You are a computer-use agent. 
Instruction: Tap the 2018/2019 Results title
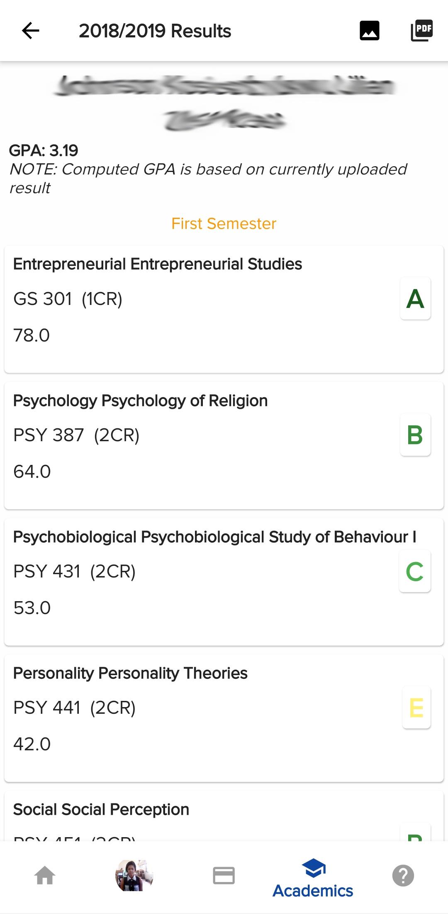click(x=155, y=31)
